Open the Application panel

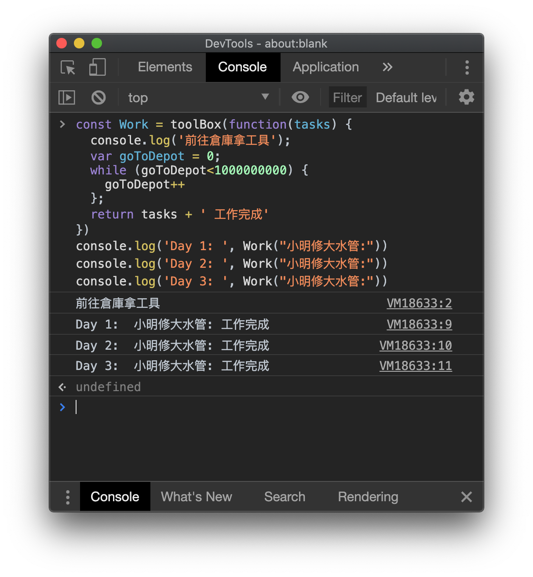click(325, 67)
